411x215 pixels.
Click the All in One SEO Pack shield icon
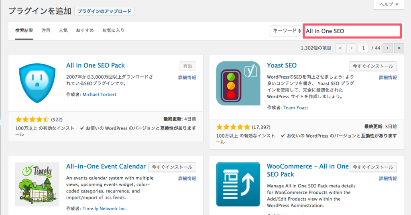pyautogui.click(x=37, y=83)
